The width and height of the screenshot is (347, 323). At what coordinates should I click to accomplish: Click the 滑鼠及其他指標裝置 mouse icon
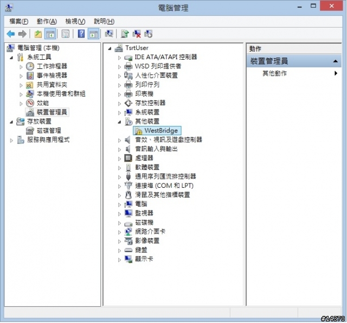click(128, 195)
